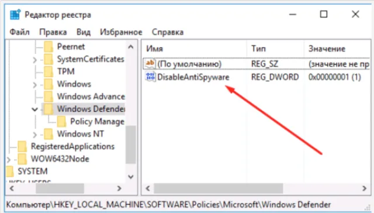374x213 pixels.
Task: Click the SystemCertificates folder icon
Action: [x=49, y=59]
